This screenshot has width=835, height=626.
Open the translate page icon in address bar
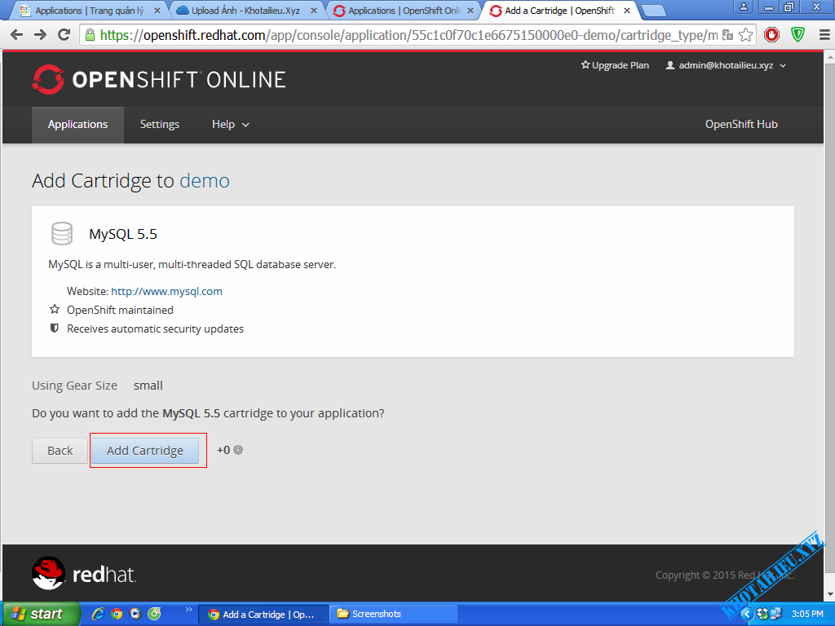(x=727, y=35)
